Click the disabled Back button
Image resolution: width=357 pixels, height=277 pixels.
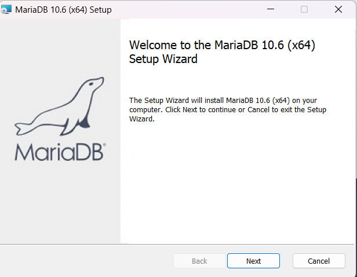(x=199, y=261)
